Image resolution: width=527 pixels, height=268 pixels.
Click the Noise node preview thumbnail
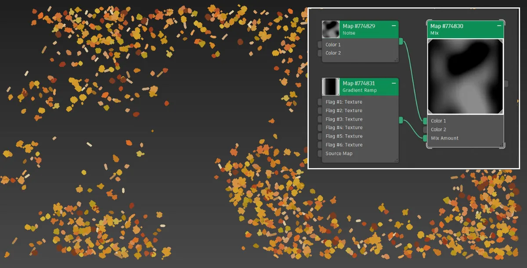pyautogui.click(x=331, y=29)
